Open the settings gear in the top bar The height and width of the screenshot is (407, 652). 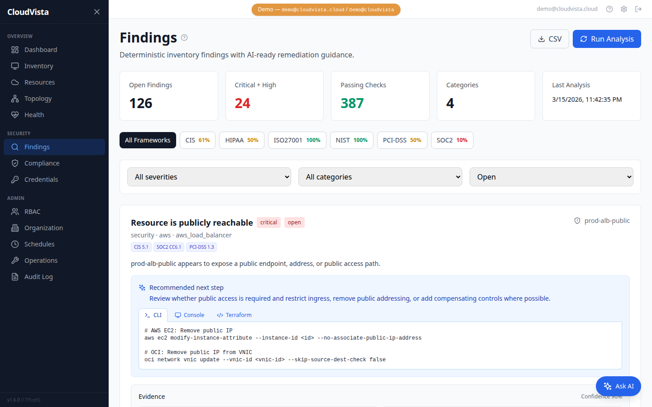(623, 9)
